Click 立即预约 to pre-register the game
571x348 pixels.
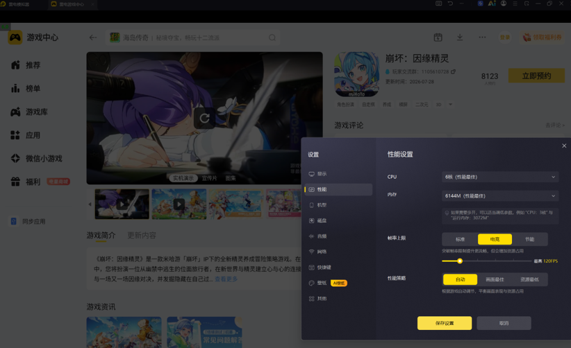[536, 76]
